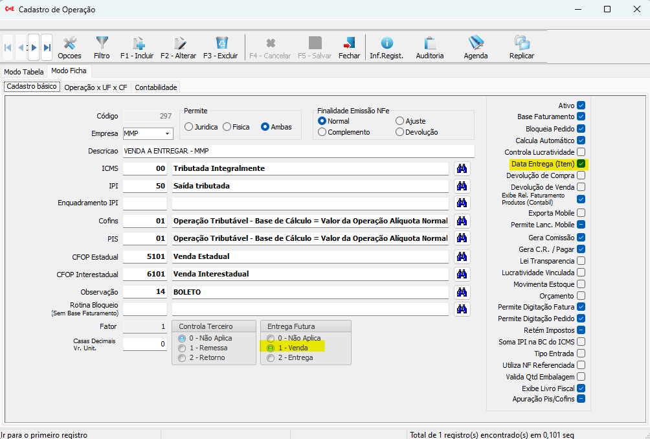This screenshot has height=439, width=650.
Task: Click F3 - Excluir recycle bin icon
Action: 221,47
